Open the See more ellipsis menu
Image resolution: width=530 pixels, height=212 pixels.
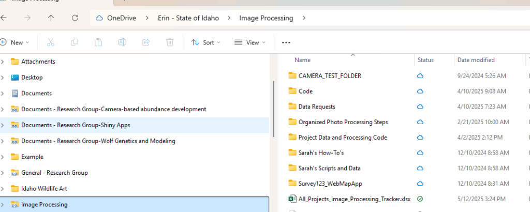tap(286, 42)
